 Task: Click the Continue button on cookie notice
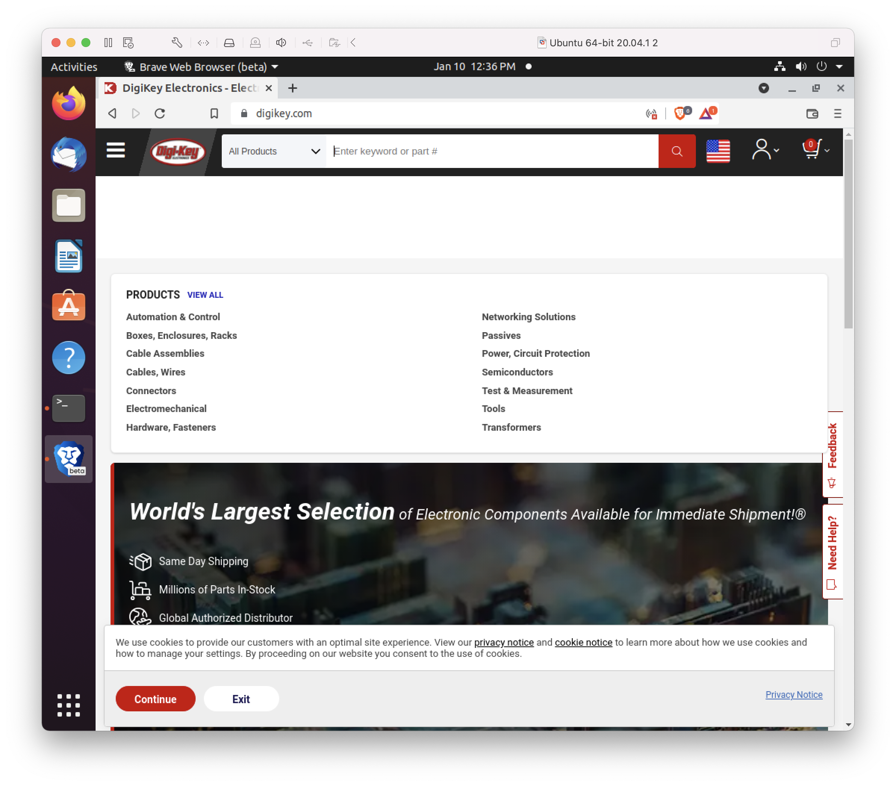155,699
